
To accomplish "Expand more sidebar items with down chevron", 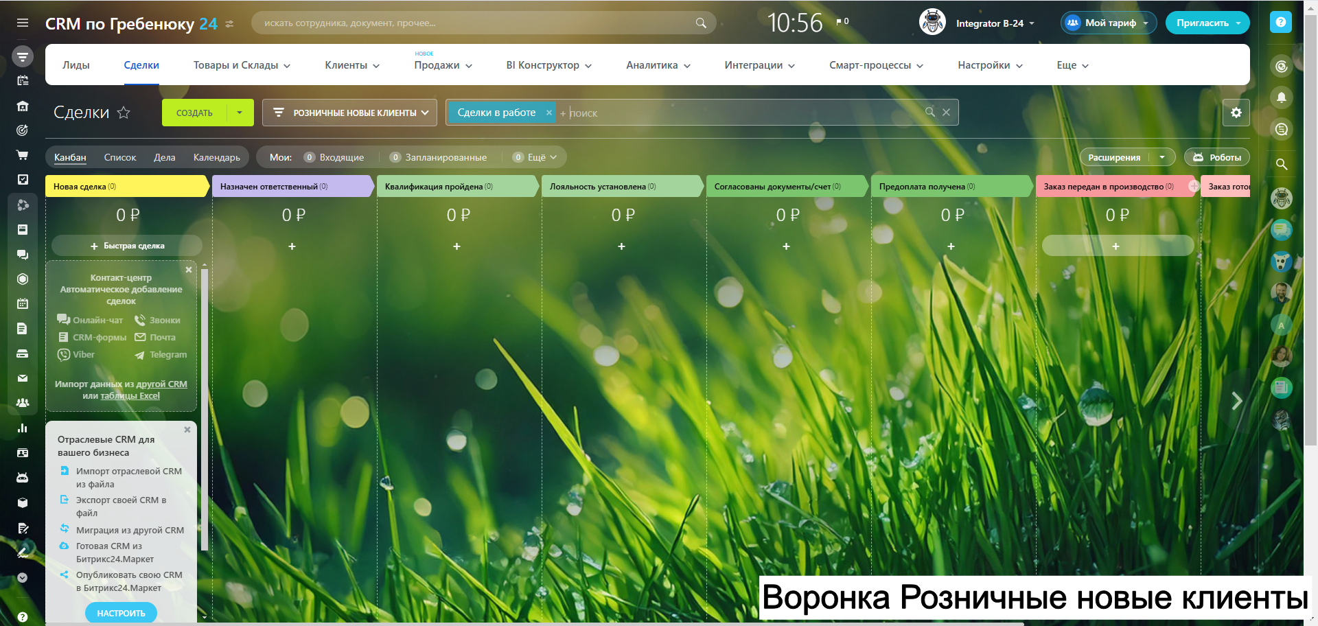I will point(23,578).
